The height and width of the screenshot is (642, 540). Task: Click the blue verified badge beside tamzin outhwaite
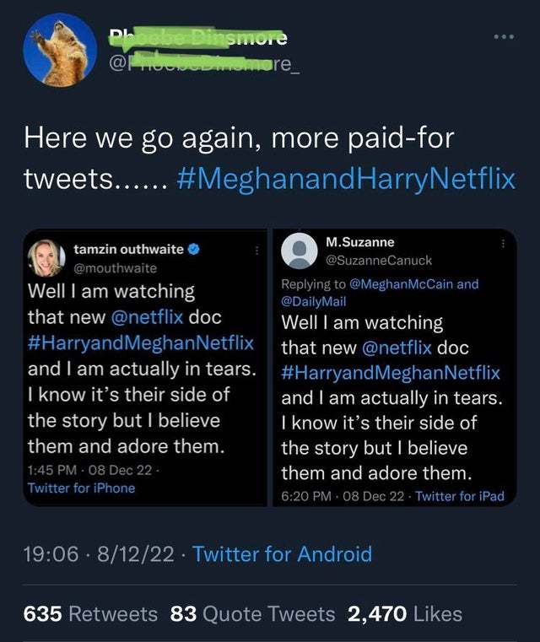click(x=194, y=249)
